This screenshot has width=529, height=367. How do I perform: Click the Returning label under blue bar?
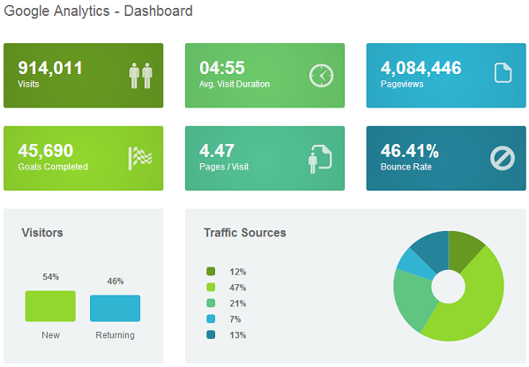(x=115, y=335)
